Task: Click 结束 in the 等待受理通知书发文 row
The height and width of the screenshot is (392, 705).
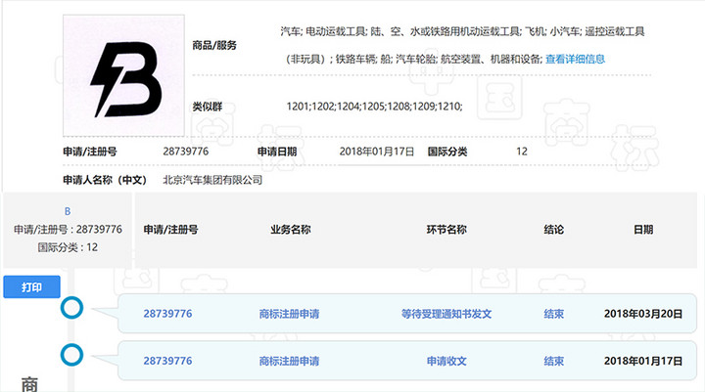Action: coord(553,314)
